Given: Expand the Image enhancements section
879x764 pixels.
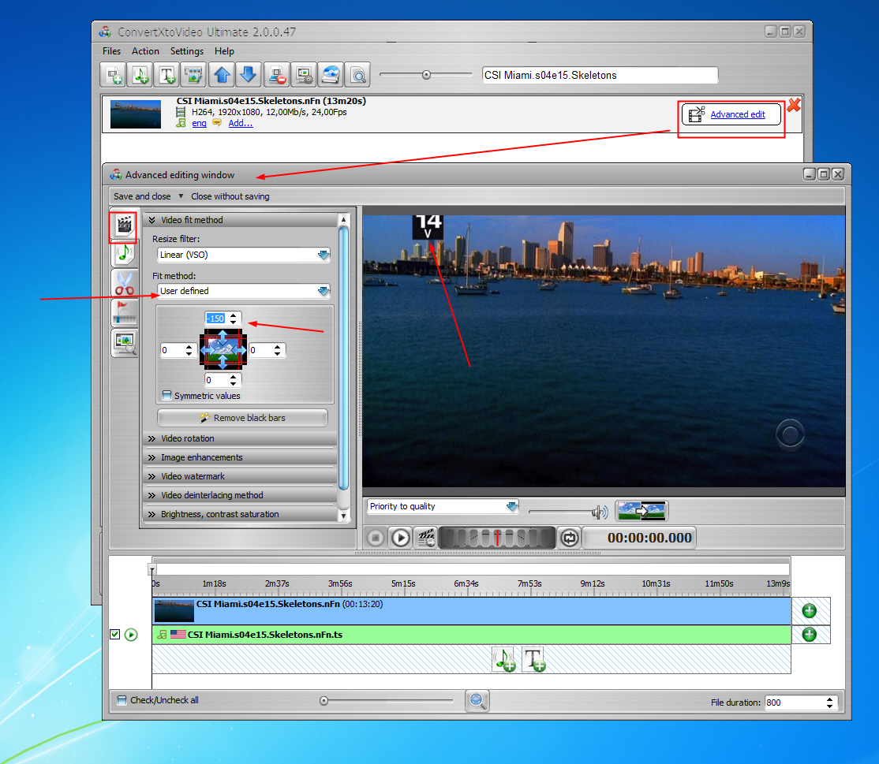Looking at the screenshot, I should [241, 457].
